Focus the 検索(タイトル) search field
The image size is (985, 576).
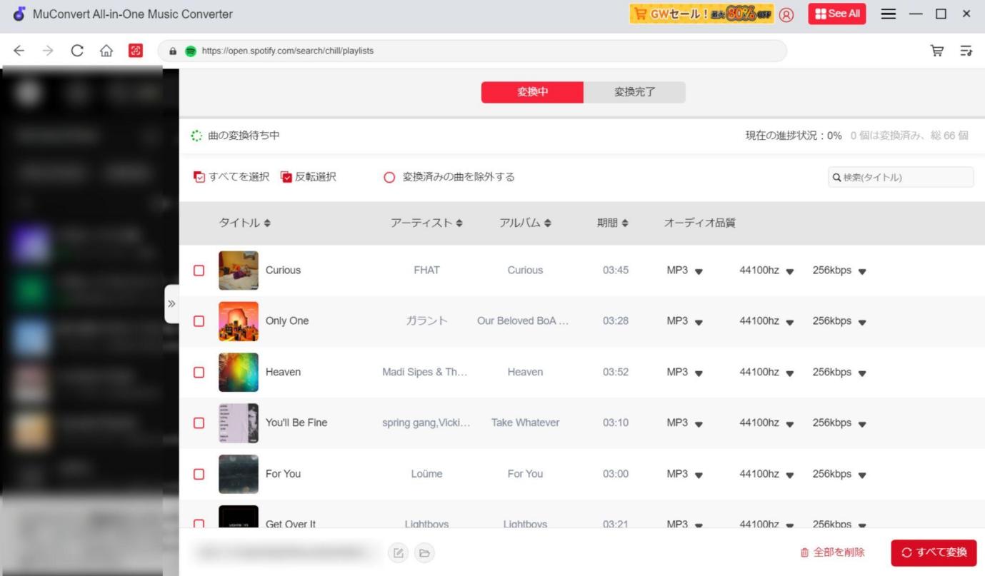(x=901, y=177)
